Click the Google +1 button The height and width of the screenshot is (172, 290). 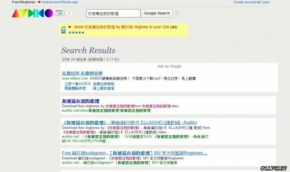point(60,13)
